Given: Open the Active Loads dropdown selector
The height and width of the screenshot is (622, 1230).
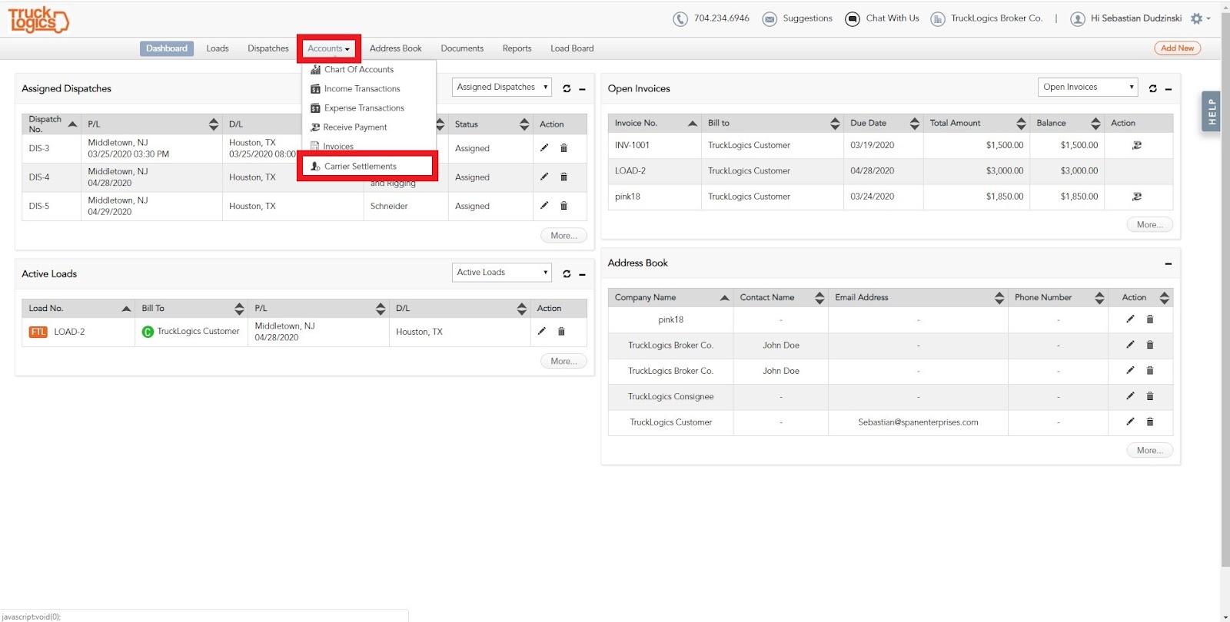Looking at the screenshot, I should (x=502, y=273).
